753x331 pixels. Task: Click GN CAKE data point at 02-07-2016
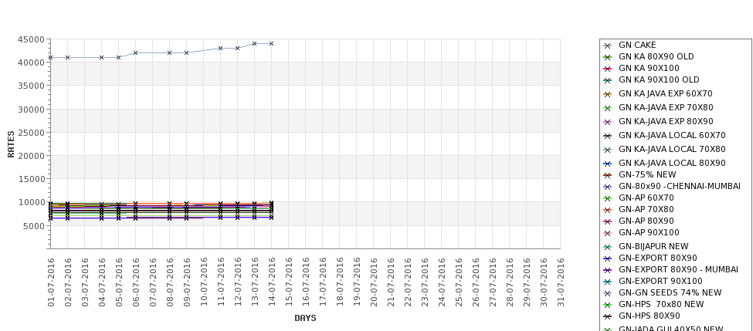tap(68, 58)
